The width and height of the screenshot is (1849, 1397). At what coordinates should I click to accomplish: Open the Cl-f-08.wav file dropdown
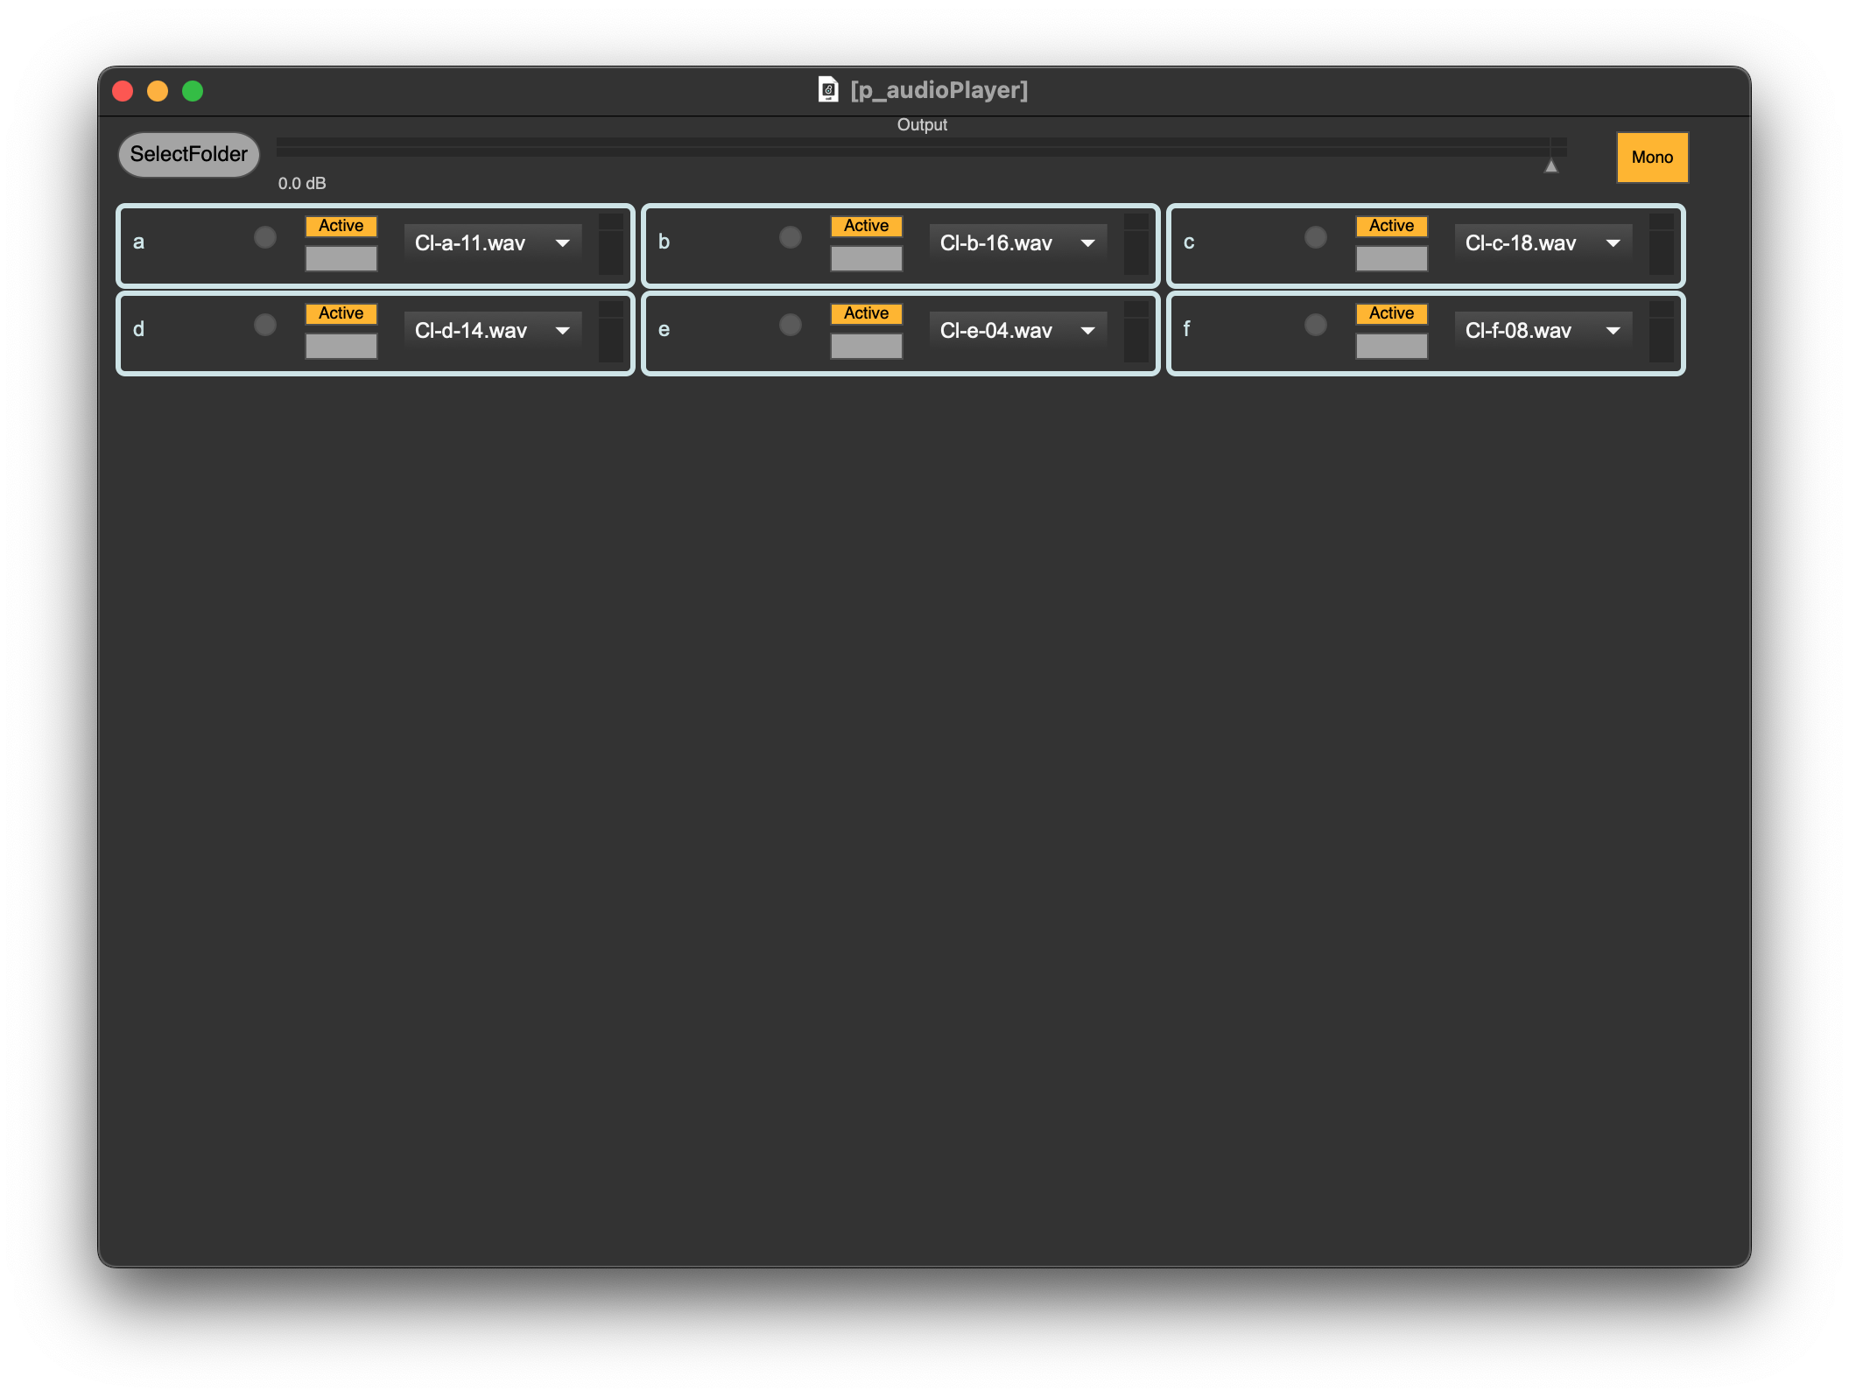click(1543, 331)
